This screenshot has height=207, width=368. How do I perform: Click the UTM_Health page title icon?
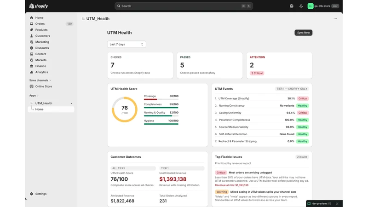pos(83,18)
